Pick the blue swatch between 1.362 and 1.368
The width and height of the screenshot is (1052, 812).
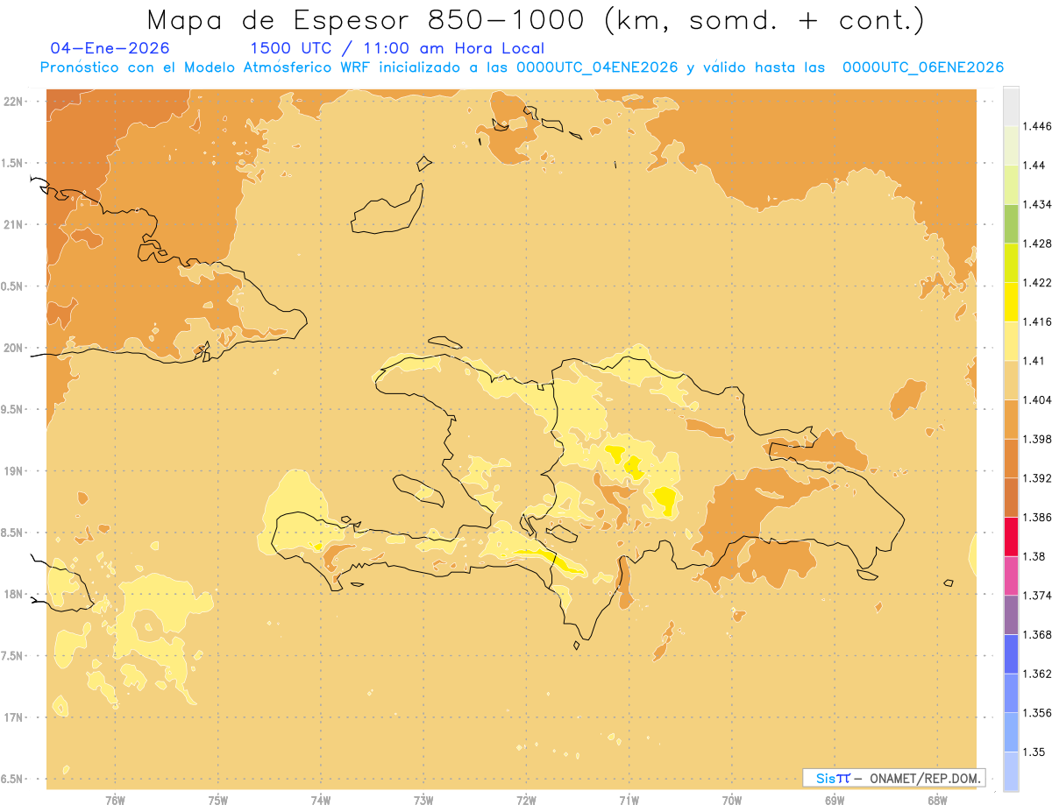[x=1011, y=653]
